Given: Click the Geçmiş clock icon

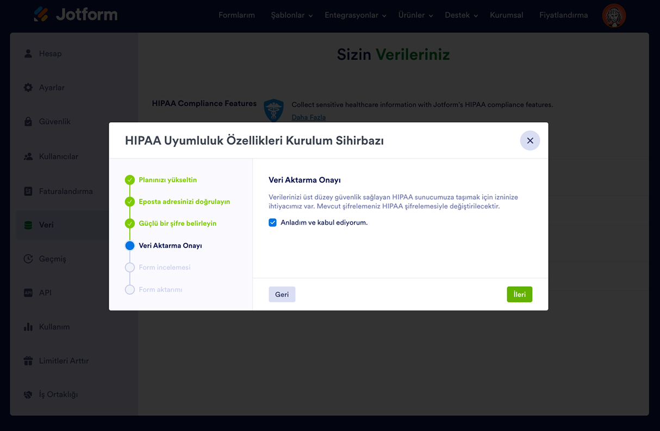Looking at the screenshot, I should [x=28, y=259].
